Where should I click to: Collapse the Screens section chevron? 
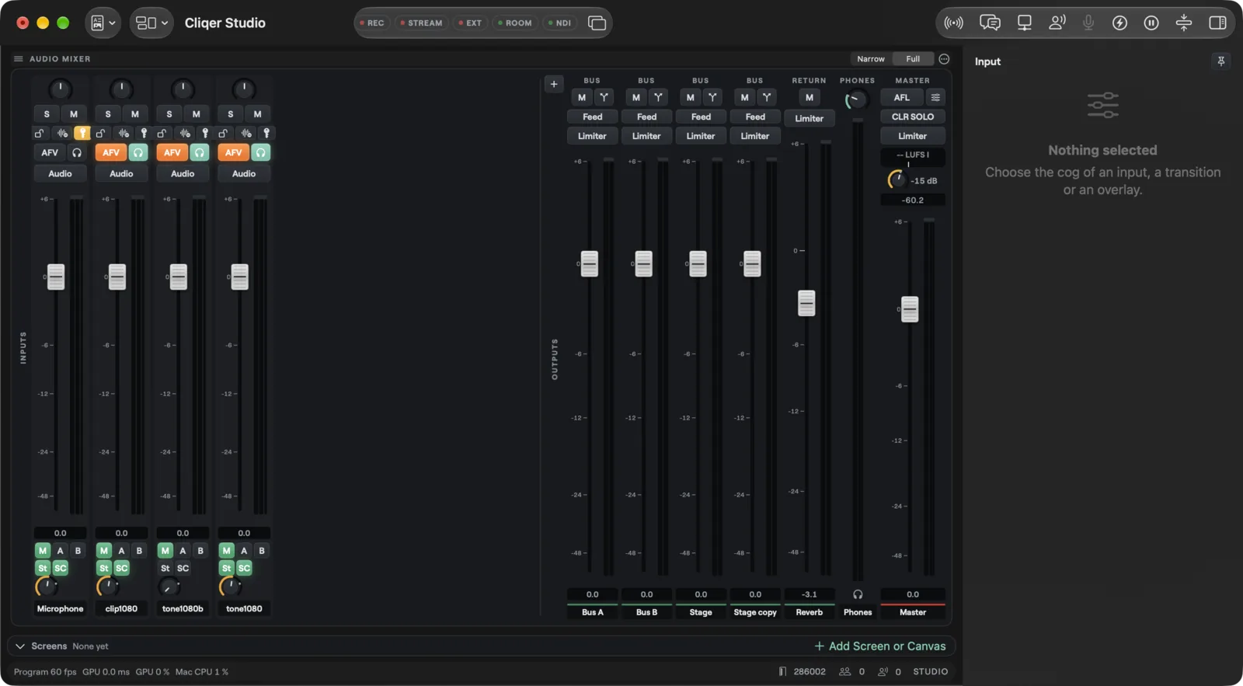pyautogui.click(x=20, y=646)
